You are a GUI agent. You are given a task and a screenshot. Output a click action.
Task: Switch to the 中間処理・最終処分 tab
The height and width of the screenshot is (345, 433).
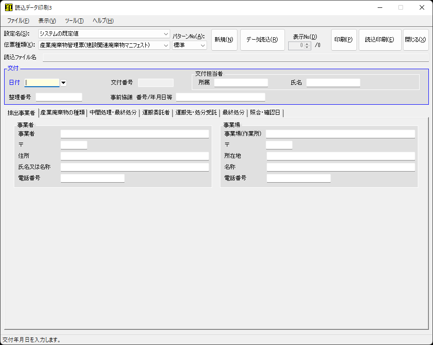point(113,113)
